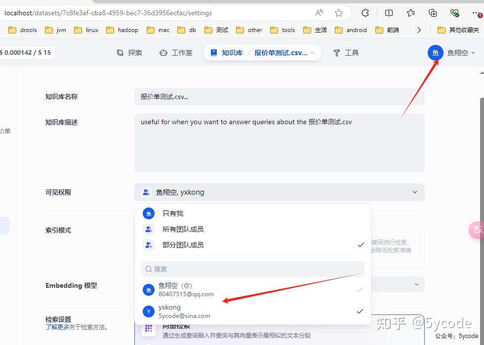Select the 部分团队成员 permission option

pyautogui.click(x=252, y=245)
